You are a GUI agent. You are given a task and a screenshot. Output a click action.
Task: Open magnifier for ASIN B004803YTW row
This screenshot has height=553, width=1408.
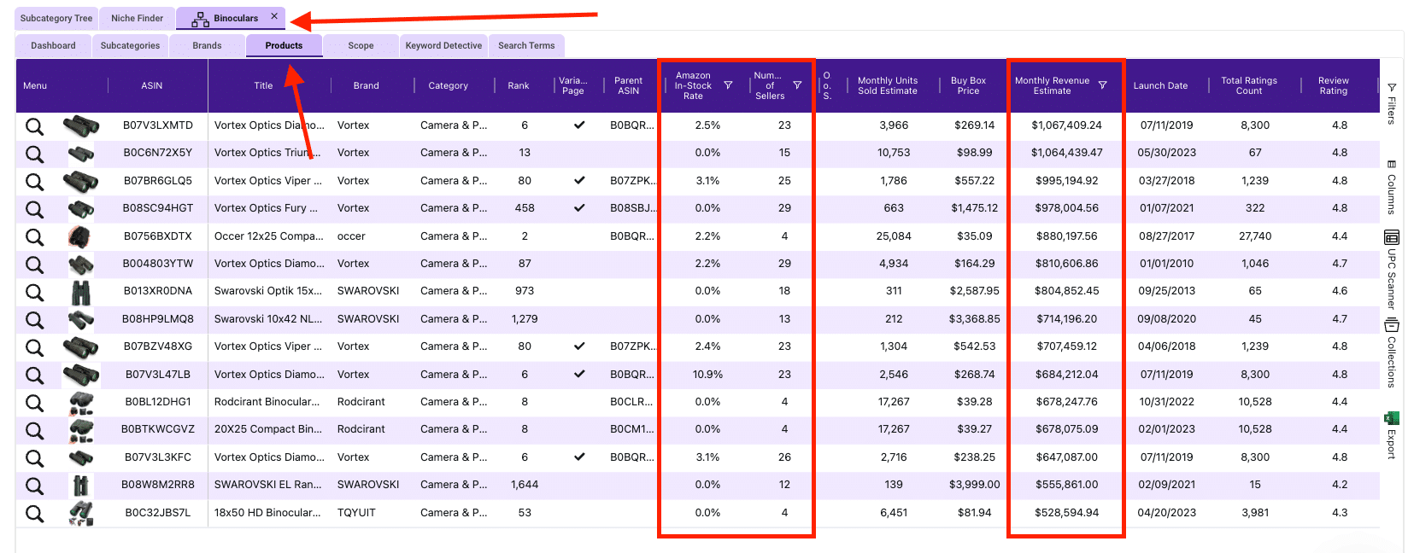(x=34, y=265)
